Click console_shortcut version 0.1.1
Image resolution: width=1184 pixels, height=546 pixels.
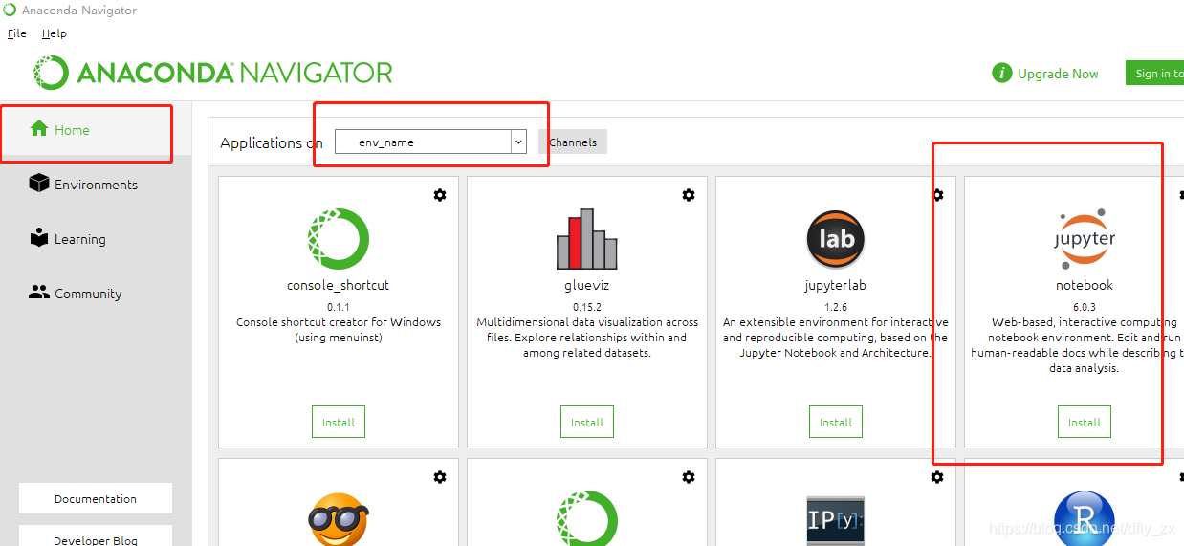(x=339, y=307)
